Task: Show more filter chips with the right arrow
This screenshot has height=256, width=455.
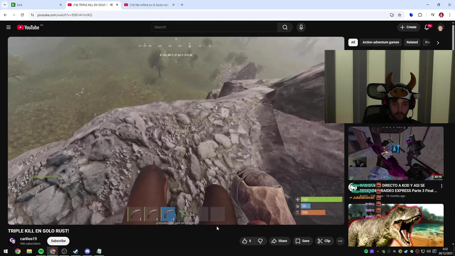Action: [438, 43]
